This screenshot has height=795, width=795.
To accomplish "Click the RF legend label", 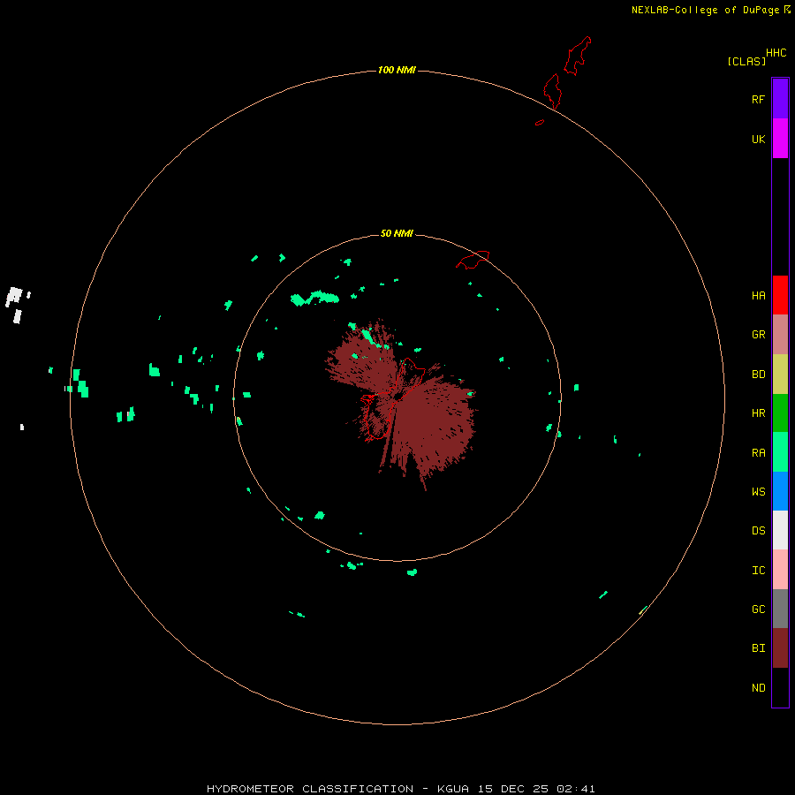I will 758,99.
